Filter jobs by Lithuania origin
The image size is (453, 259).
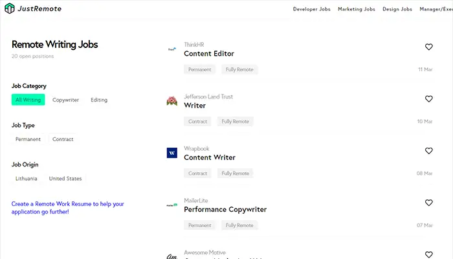pyautogui.click(x=27, y=178)
